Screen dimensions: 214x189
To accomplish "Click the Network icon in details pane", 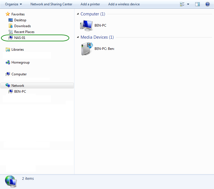I will [11, 181].
